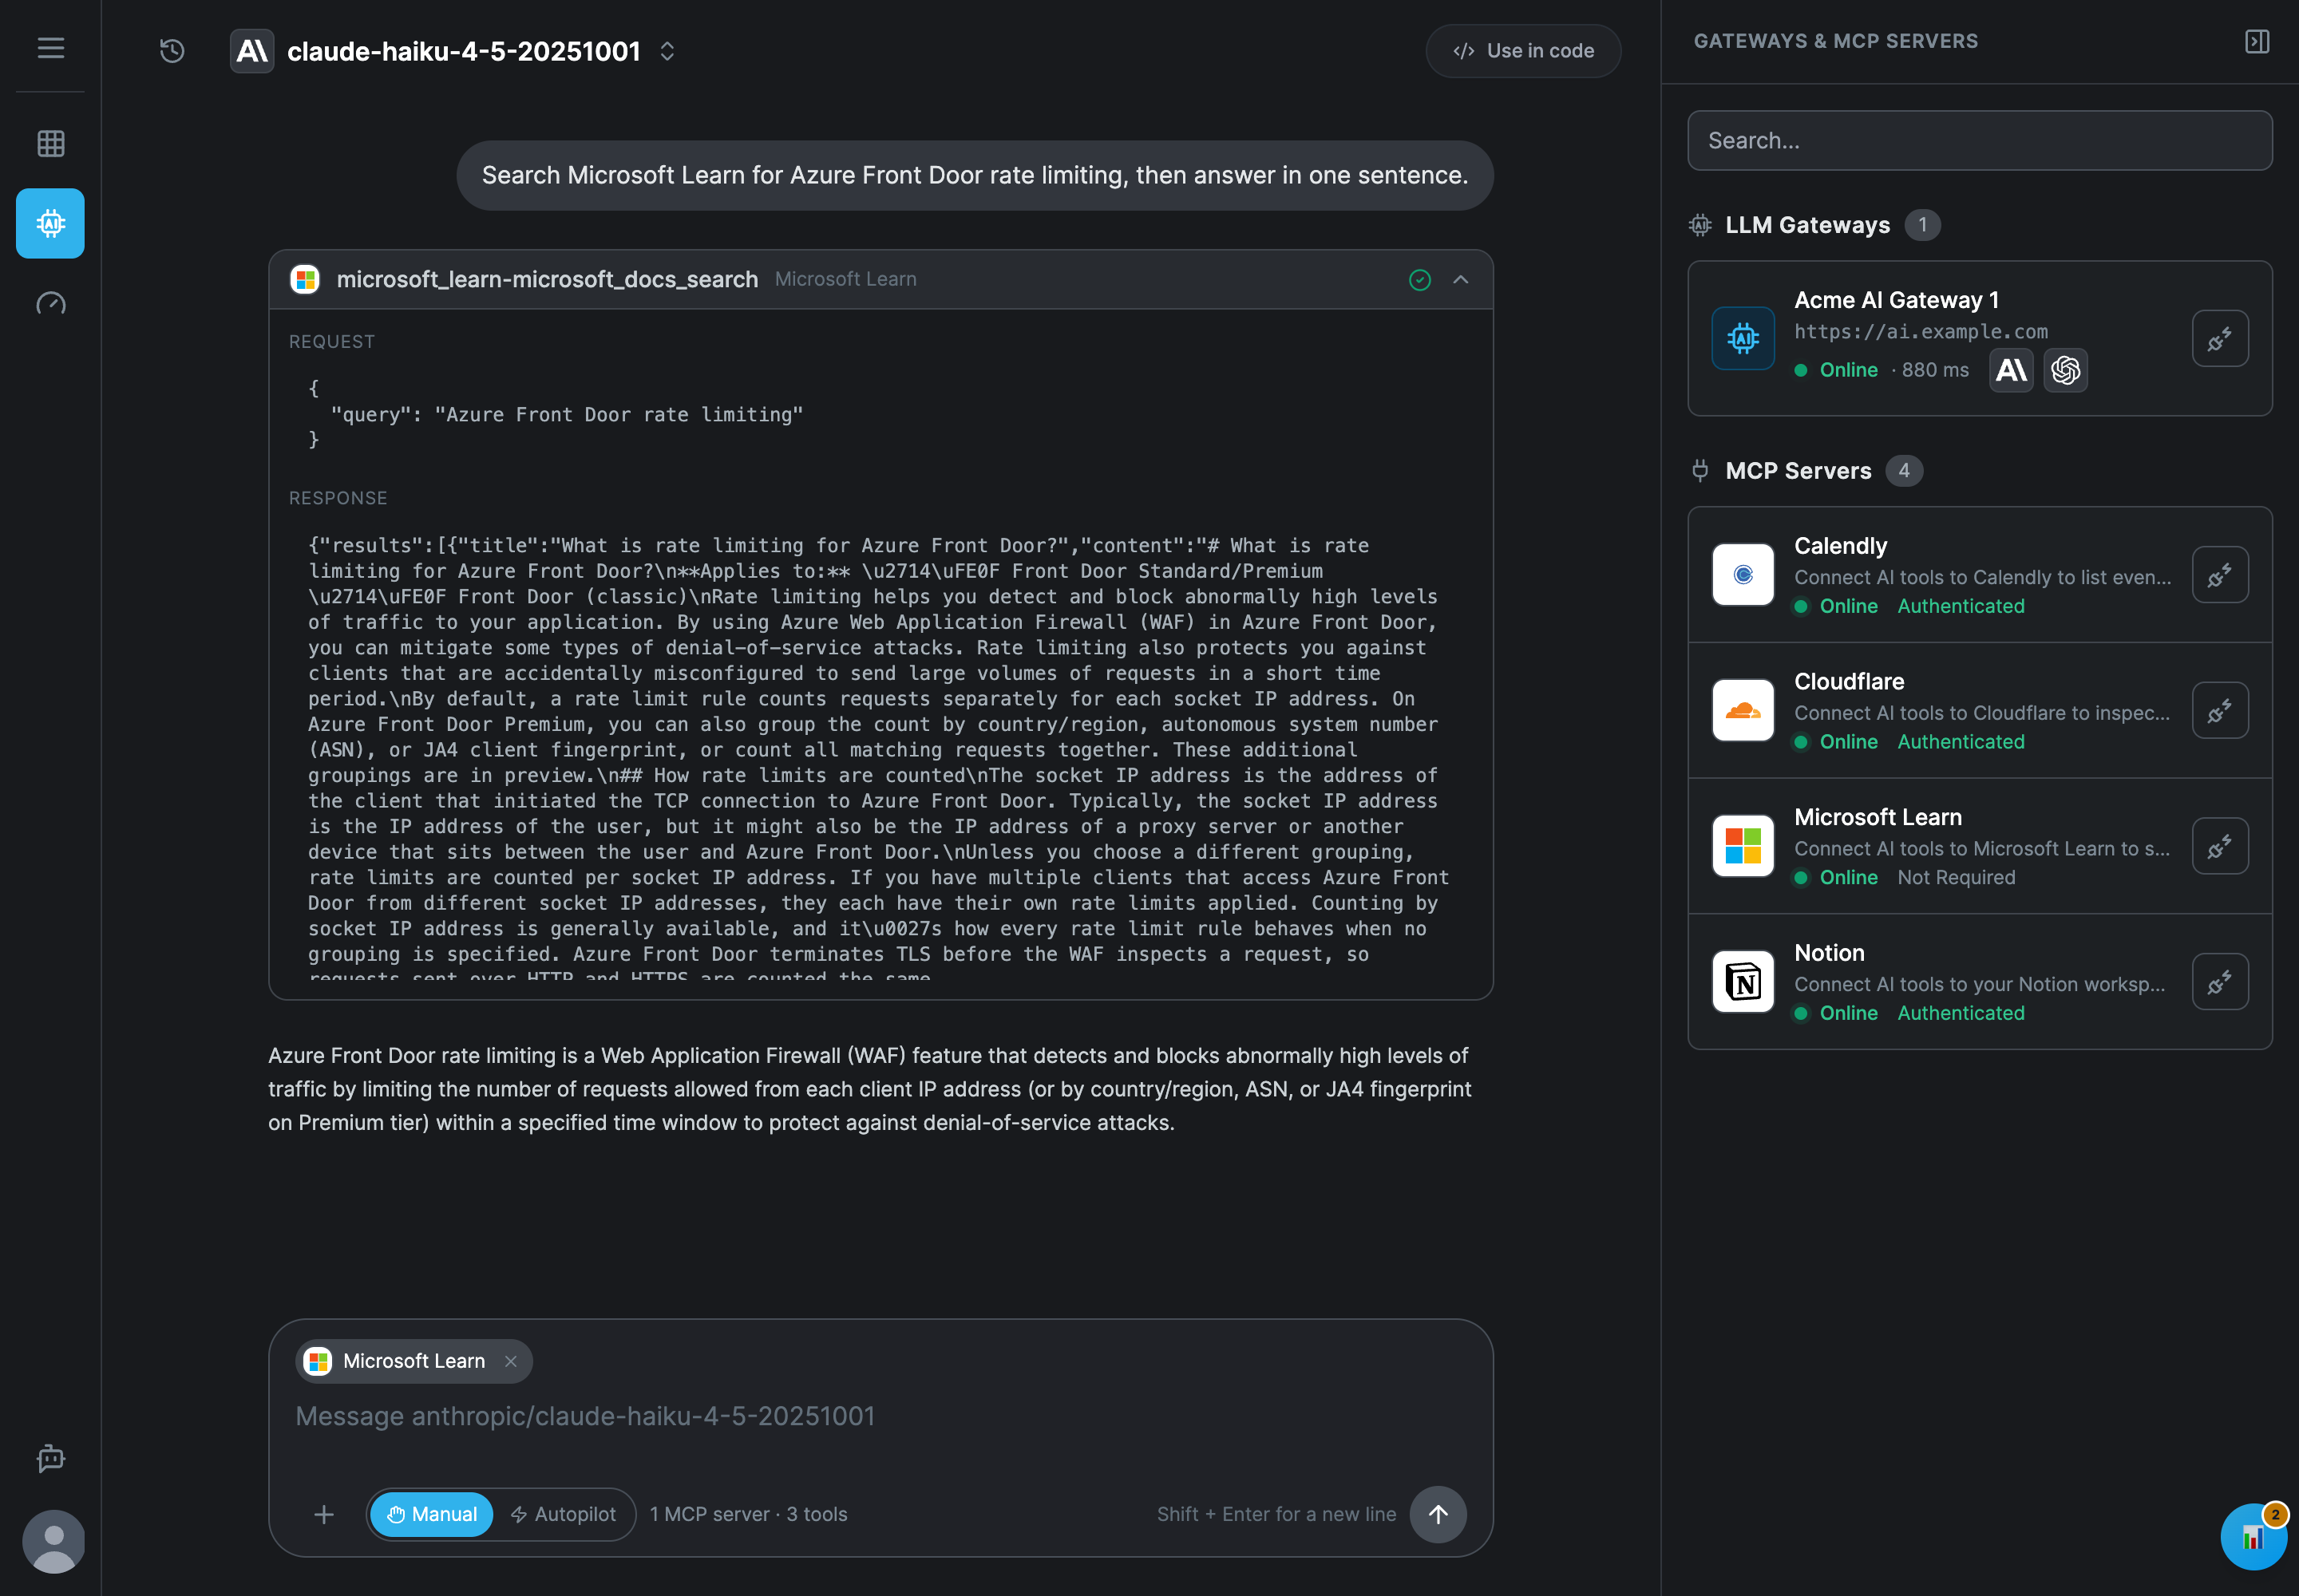Click the MCP Servers count badge 4
The height and width of the screenshot is (1596, 2299).
[x=1904, y=470]
